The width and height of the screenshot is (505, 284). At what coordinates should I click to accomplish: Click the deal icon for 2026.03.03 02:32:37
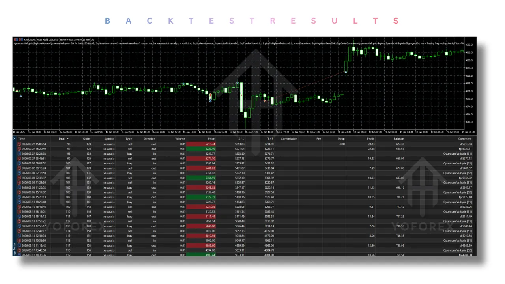(19, 177)
